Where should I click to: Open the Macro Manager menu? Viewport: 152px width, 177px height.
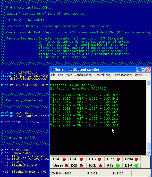[x=122, y=75]
